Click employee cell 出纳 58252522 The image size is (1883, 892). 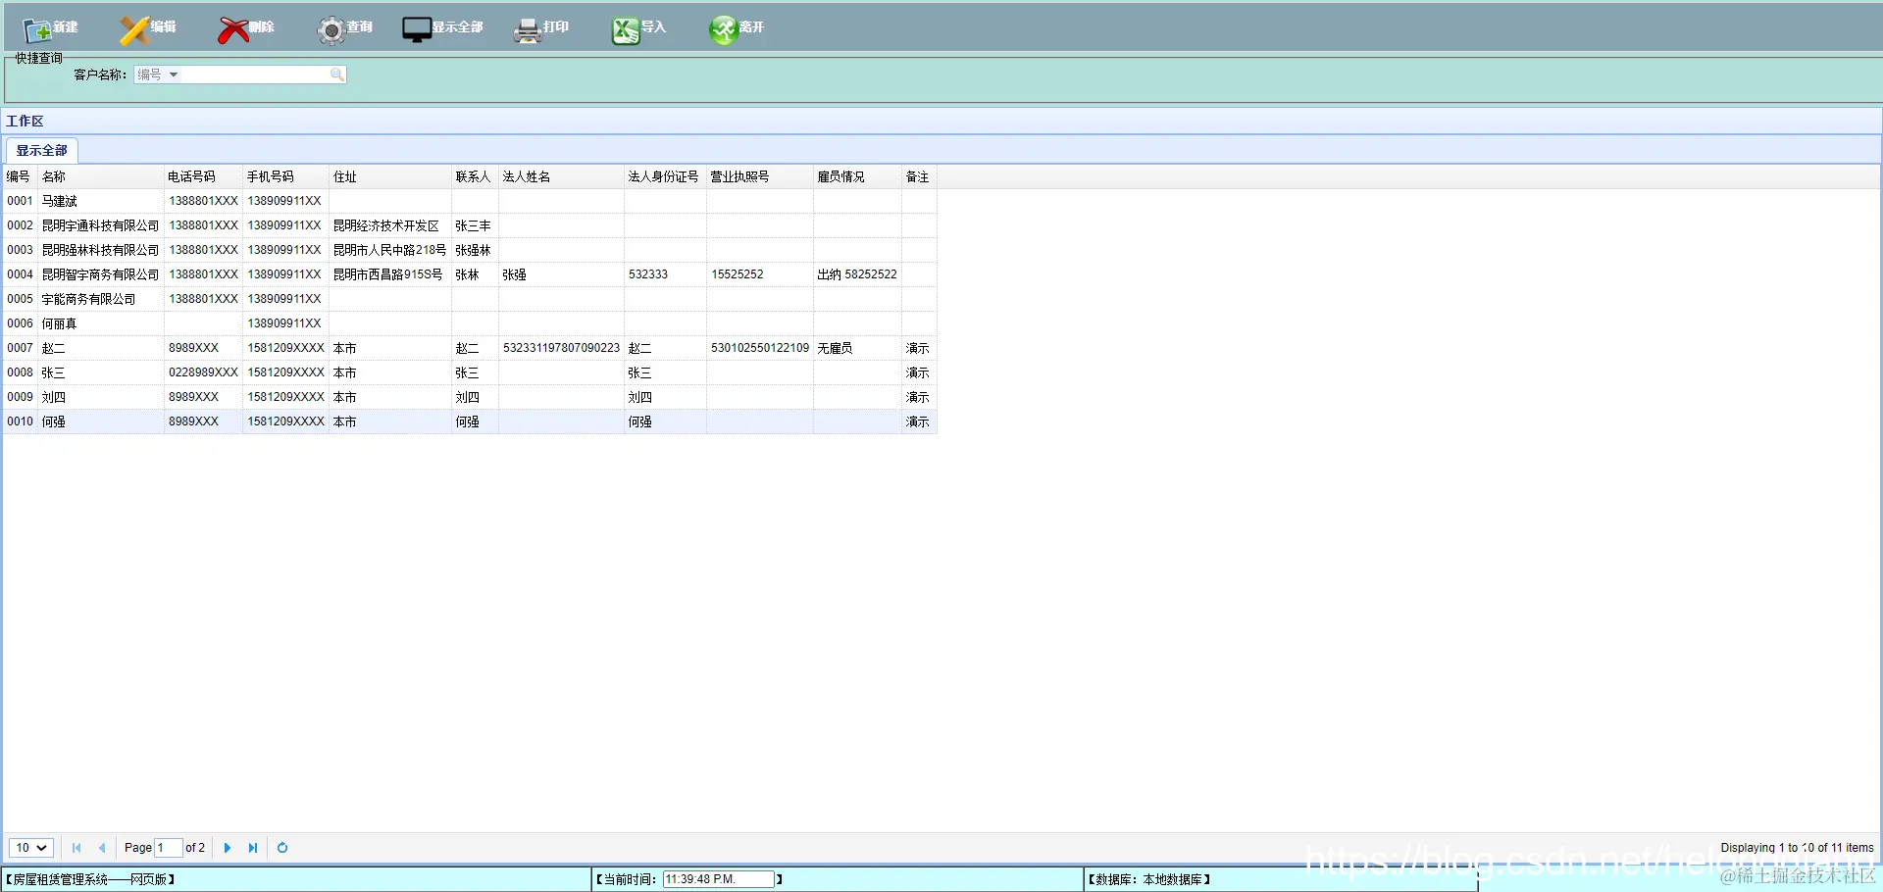pyautogui.click(x=857, y=274)
